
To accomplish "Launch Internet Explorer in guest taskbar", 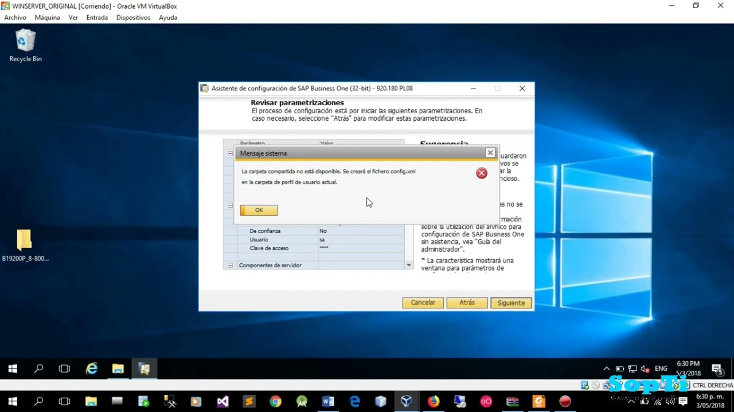I will [x=91, y=369].
